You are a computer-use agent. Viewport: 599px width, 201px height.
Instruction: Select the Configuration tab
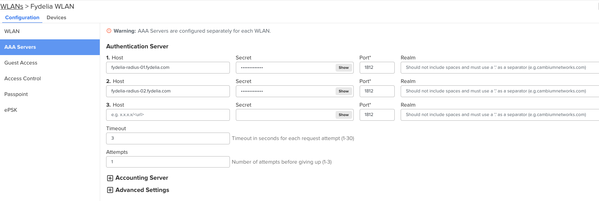tap(22, 18)
